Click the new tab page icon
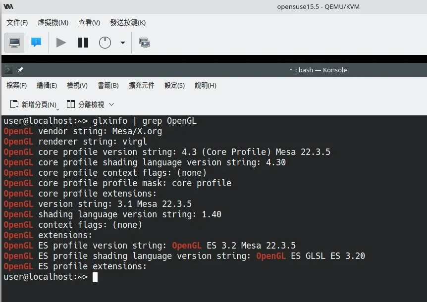Screen dimensions: 427x302 (14, 104)
